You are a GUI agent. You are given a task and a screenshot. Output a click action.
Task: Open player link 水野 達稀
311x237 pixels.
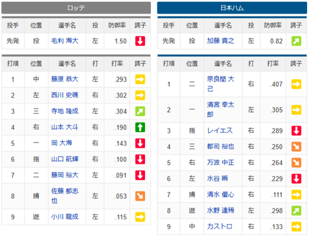pyautogui.click(x=220, y=210)
